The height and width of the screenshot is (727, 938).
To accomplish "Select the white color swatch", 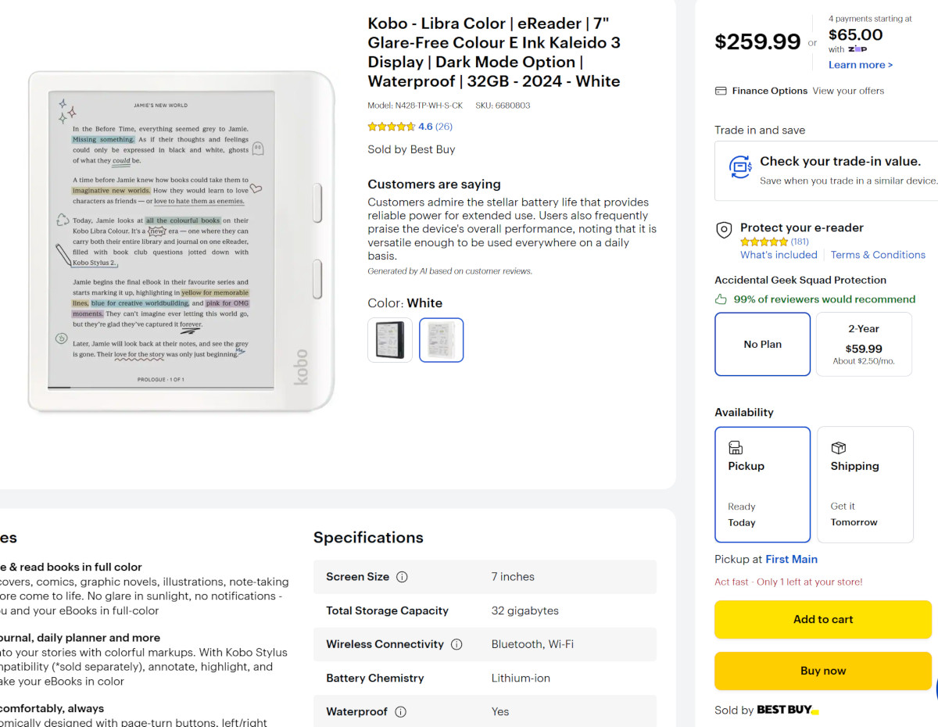I will coord(442,340).
